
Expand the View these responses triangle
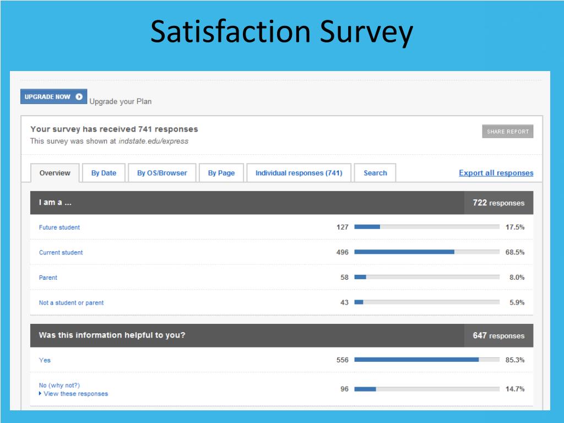coord(40,393)
